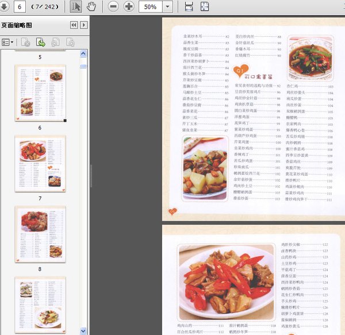This screenshot has width=345, height=335.
Task: Click the next page down arrow
Action: 5,7
